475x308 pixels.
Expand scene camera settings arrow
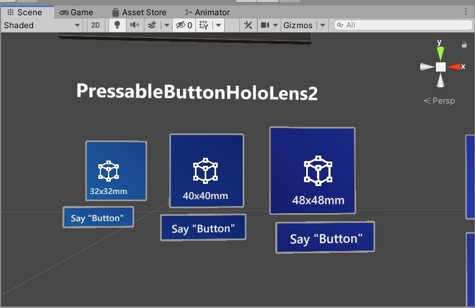click(275, 25)
